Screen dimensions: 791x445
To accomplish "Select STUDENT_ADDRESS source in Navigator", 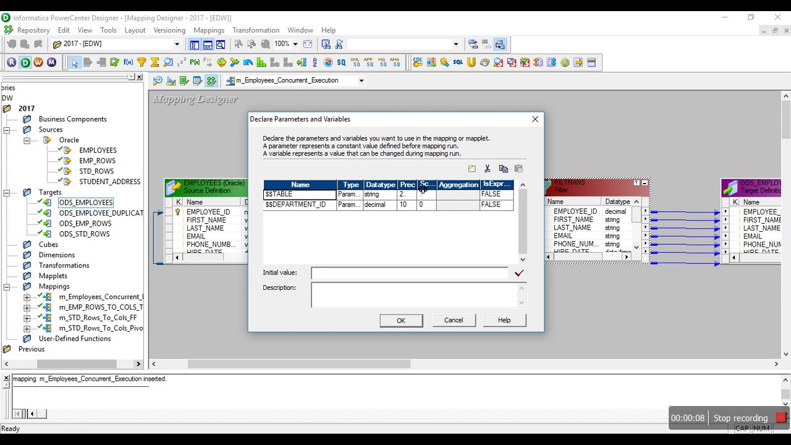I will coord(110,182).
